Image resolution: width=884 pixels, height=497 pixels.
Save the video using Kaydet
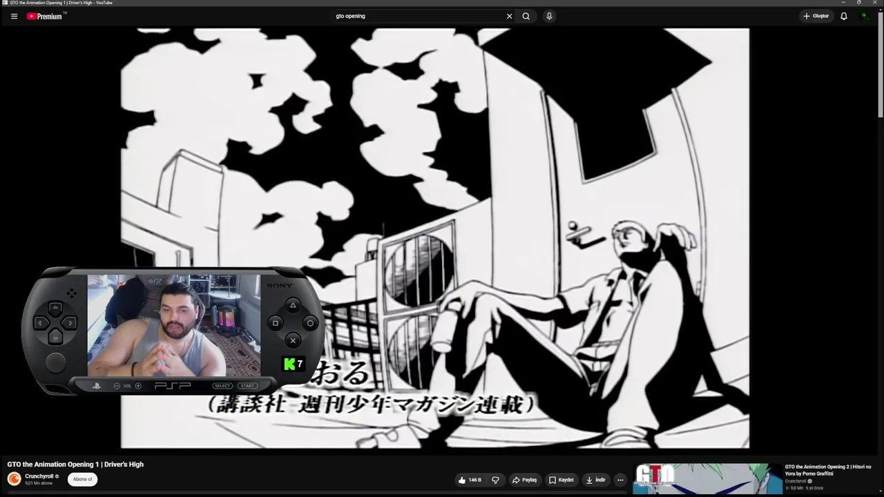pyautogui.click(x=561, y=480)
